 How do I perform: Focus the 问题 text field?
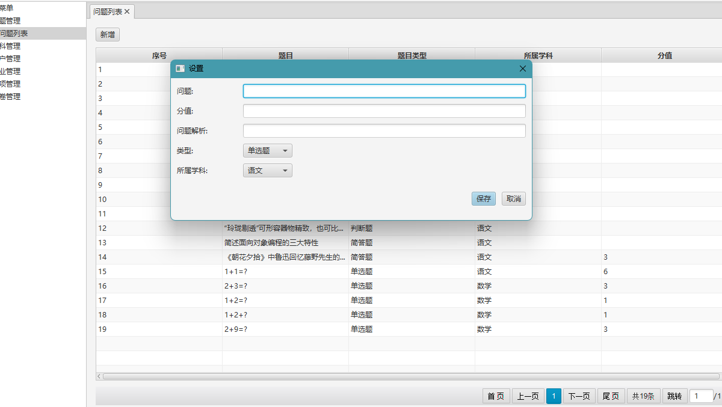pos(384,91)
